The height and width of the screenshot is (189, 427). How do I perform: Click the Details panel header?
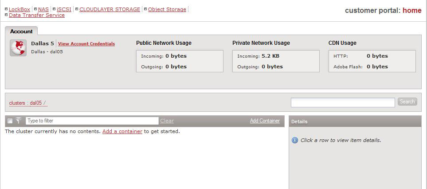[x=355, y=122]
